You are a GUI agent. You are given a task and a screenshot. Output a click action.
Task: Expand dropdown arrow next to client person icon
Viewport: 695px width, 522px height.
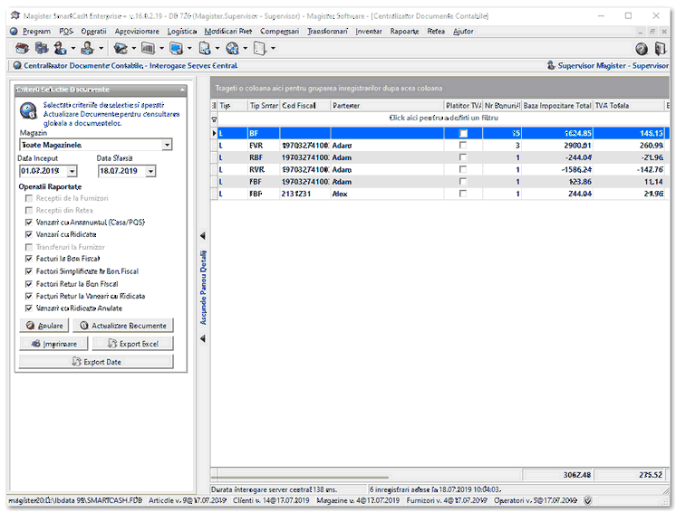(x=101, y=48)
